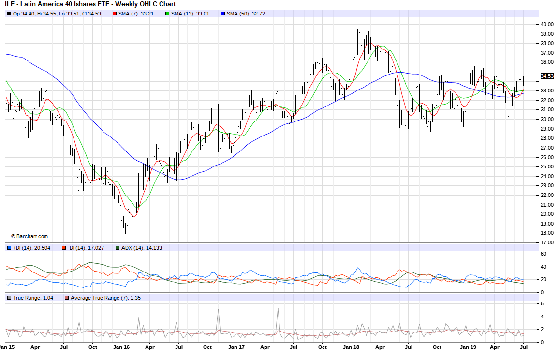Viewport: 559px width, 362px height.
Task: Click the chart title ILF Latin America 40
Action: [x=90, y=4]
